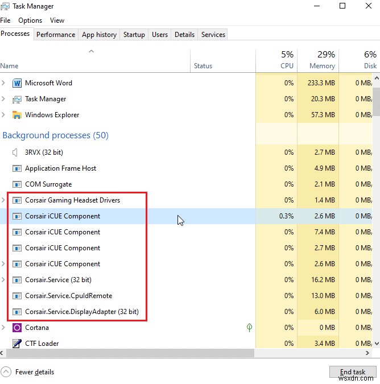This screenshot has width=380, height=384.
Task: Click the Task Manager title bar icon
Action: point(5,6)
